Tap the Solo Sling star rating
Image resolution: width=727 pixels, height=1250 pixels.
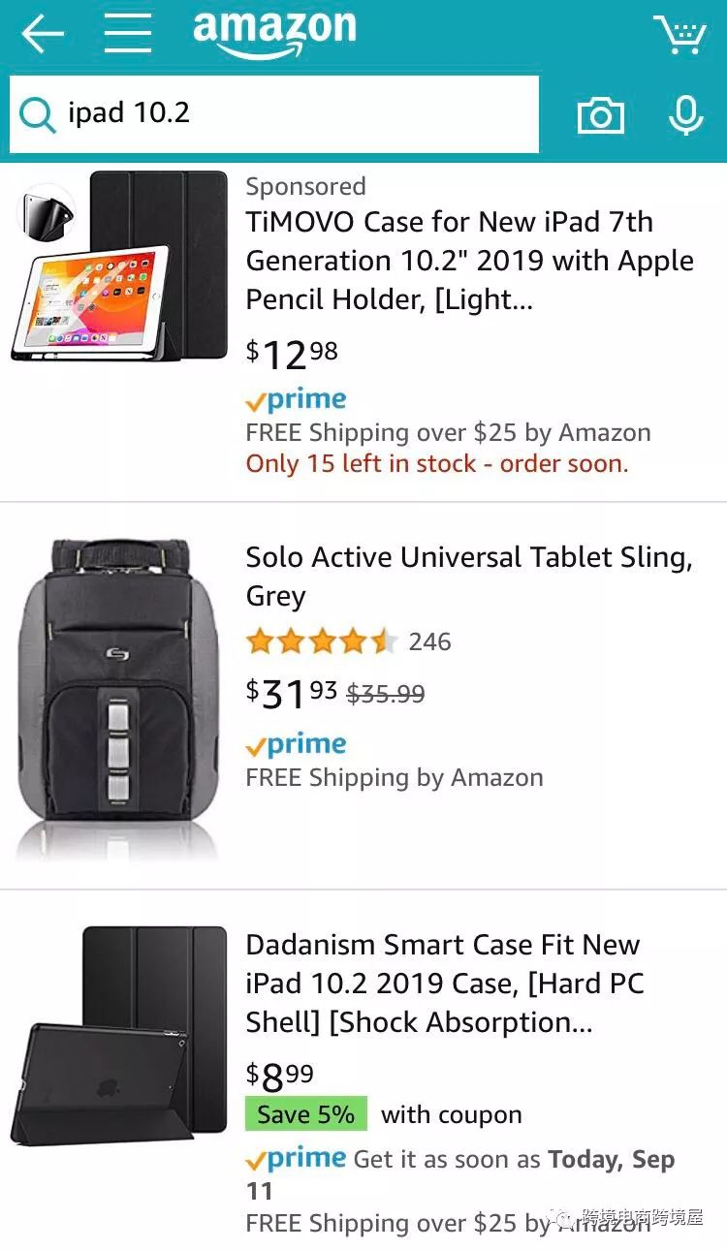(x=321, y=641)
